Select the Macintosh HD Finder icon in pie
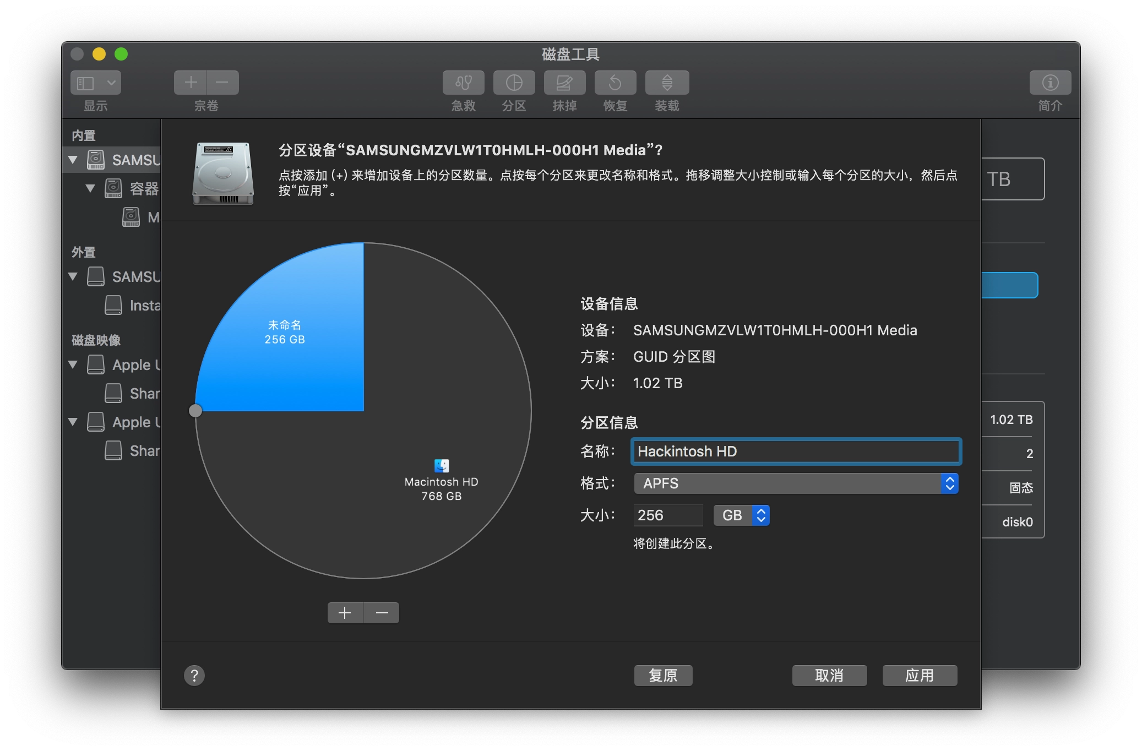The width and height of the screenshot is (1142, 751). click(442, 466)
